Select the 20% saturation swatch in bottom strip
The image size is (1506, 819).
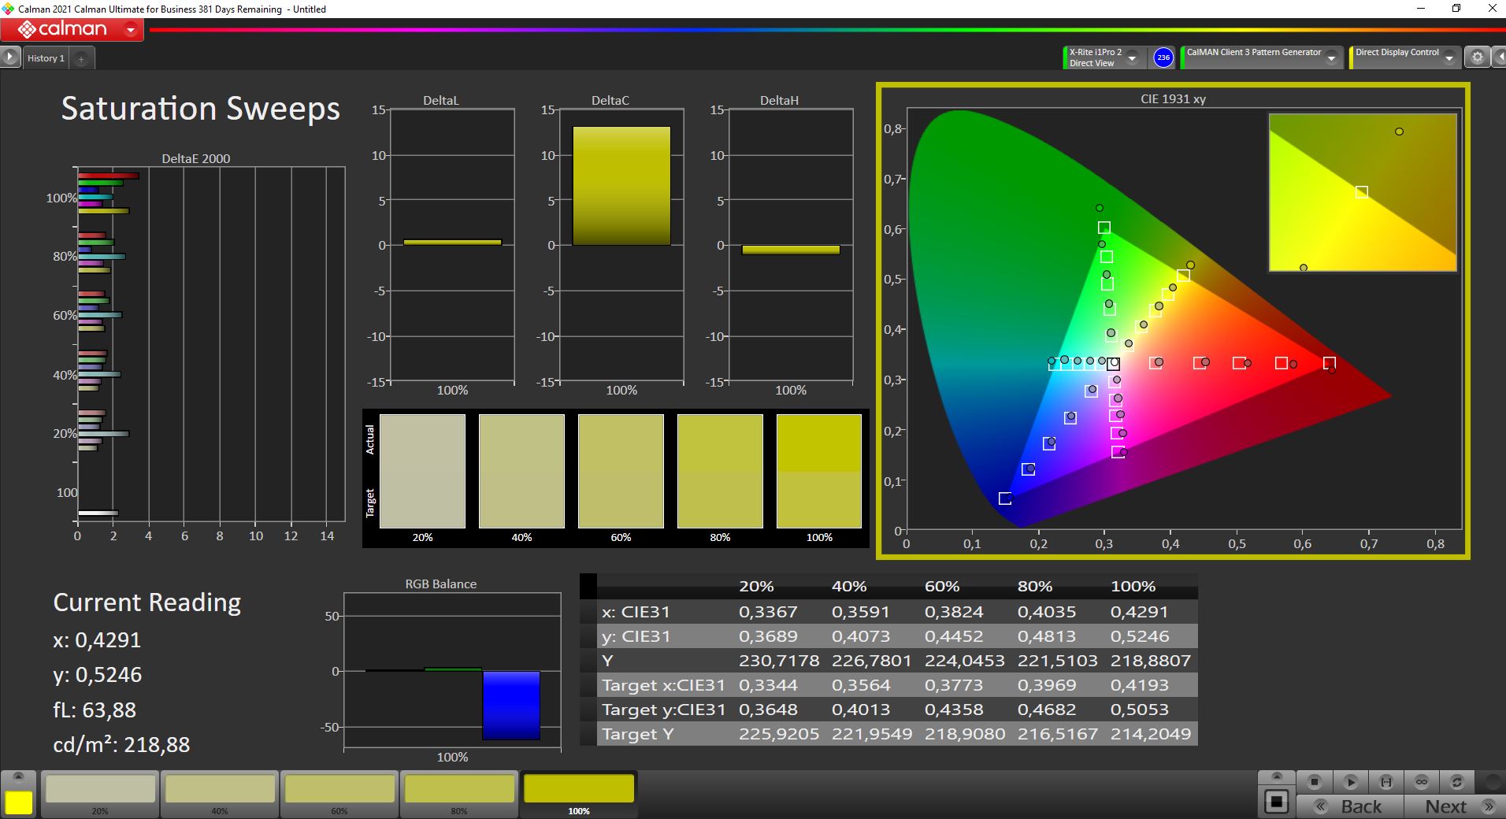[x=100, y=789]
